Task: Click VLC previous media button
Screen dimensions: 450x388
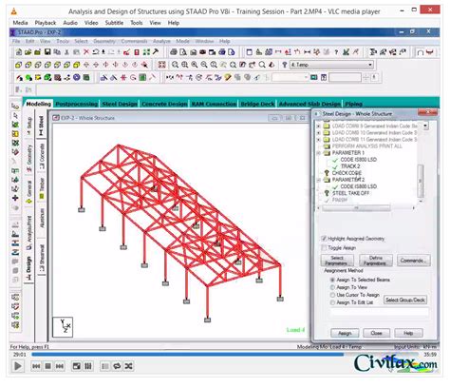Action: click(x=36, y=366)
